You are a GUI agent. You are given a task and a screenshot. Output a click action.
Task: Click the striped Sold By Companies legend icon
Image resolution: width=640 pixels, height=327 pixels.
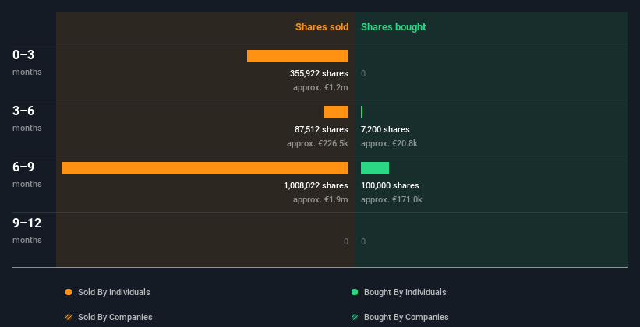pos(69,317)
